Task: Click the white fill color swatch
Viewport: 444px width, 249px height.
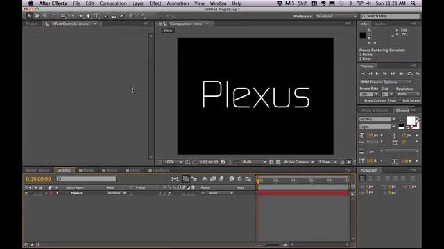Action: point(410,120)
